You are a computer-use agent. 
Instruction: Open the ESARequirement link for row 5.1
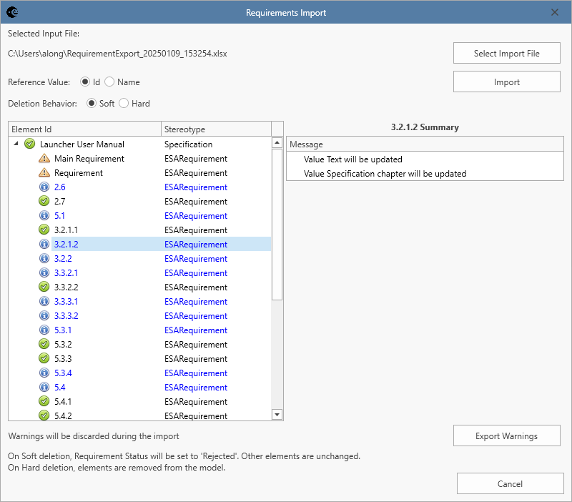click(196, 215)
